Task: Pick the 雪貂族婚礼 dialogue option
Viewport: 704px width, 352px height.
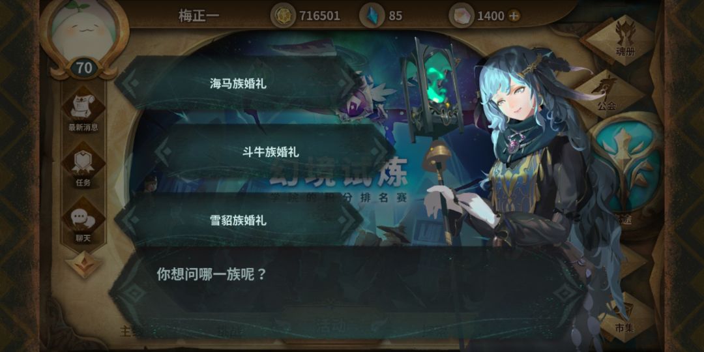Action: pos(239,220)
